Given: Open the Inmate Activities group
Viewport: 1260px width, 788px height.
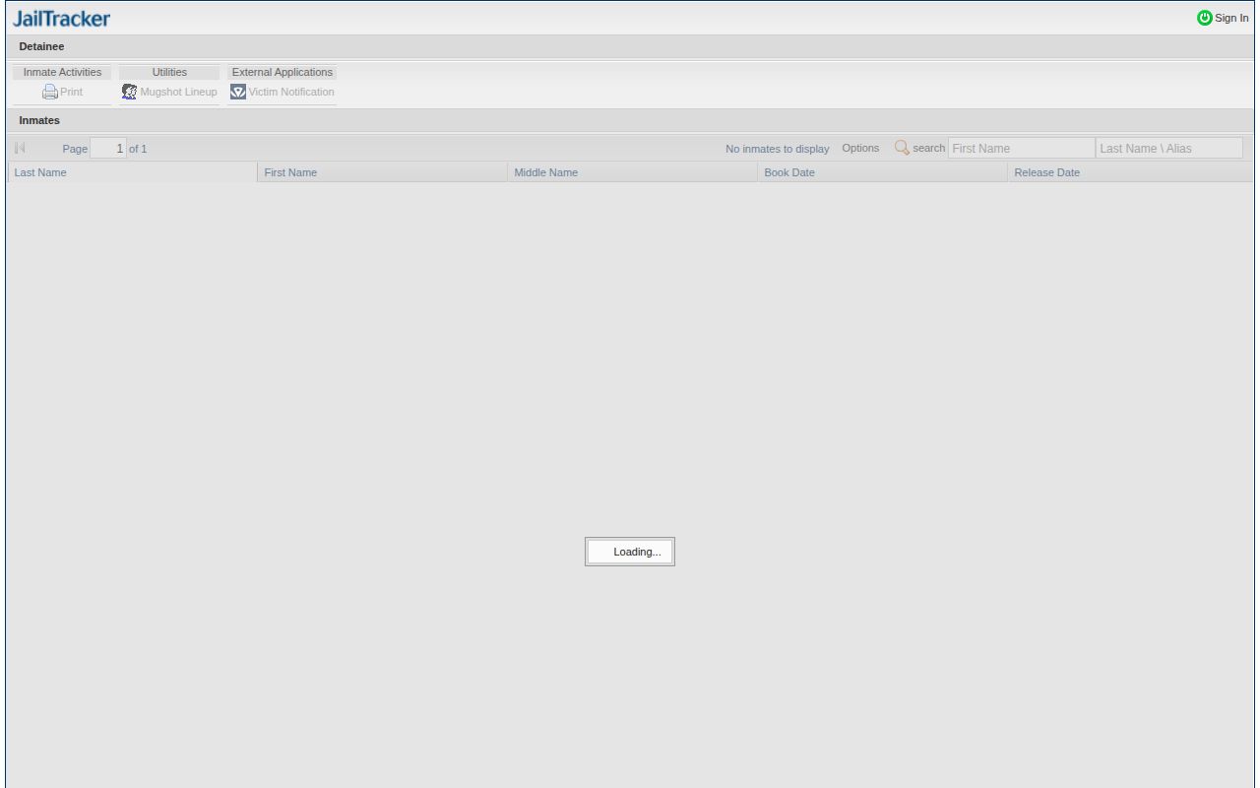Looking at the screenshot, I should [62, 72].
